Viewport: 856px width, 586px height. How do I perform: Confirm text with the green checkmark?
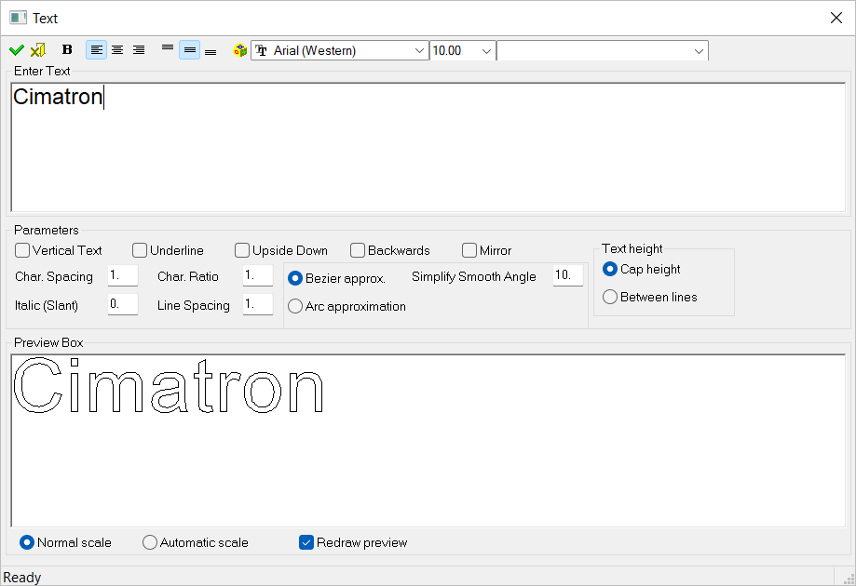pos(17,50)
